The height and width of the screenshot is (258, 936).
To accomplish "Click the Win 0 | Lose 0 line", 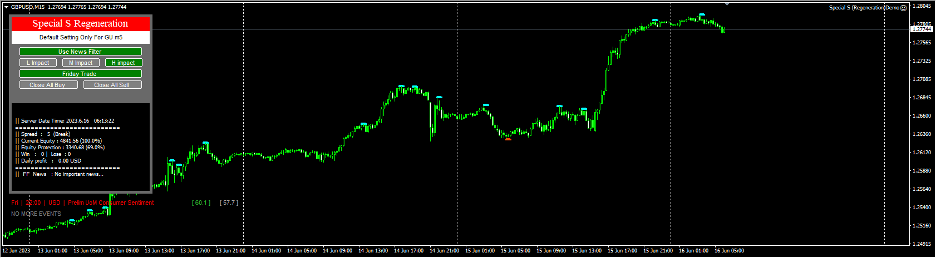I will tap(43, 154).
